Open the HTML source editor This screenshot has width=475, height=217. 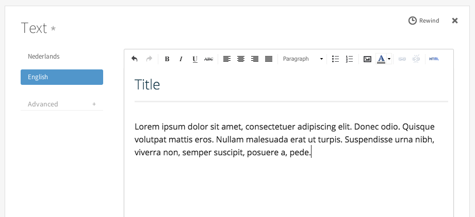[434, 59]
